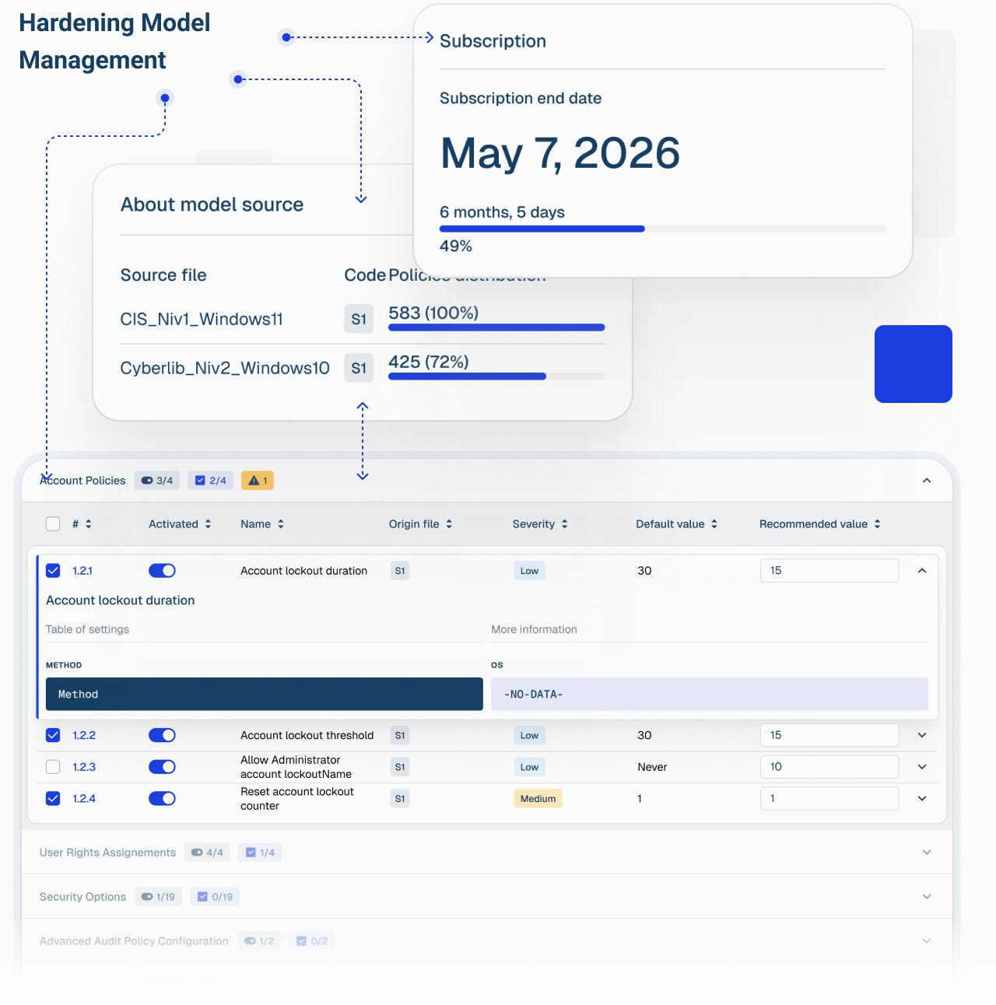Click the recommended value field showing 15

coord(829,570)
